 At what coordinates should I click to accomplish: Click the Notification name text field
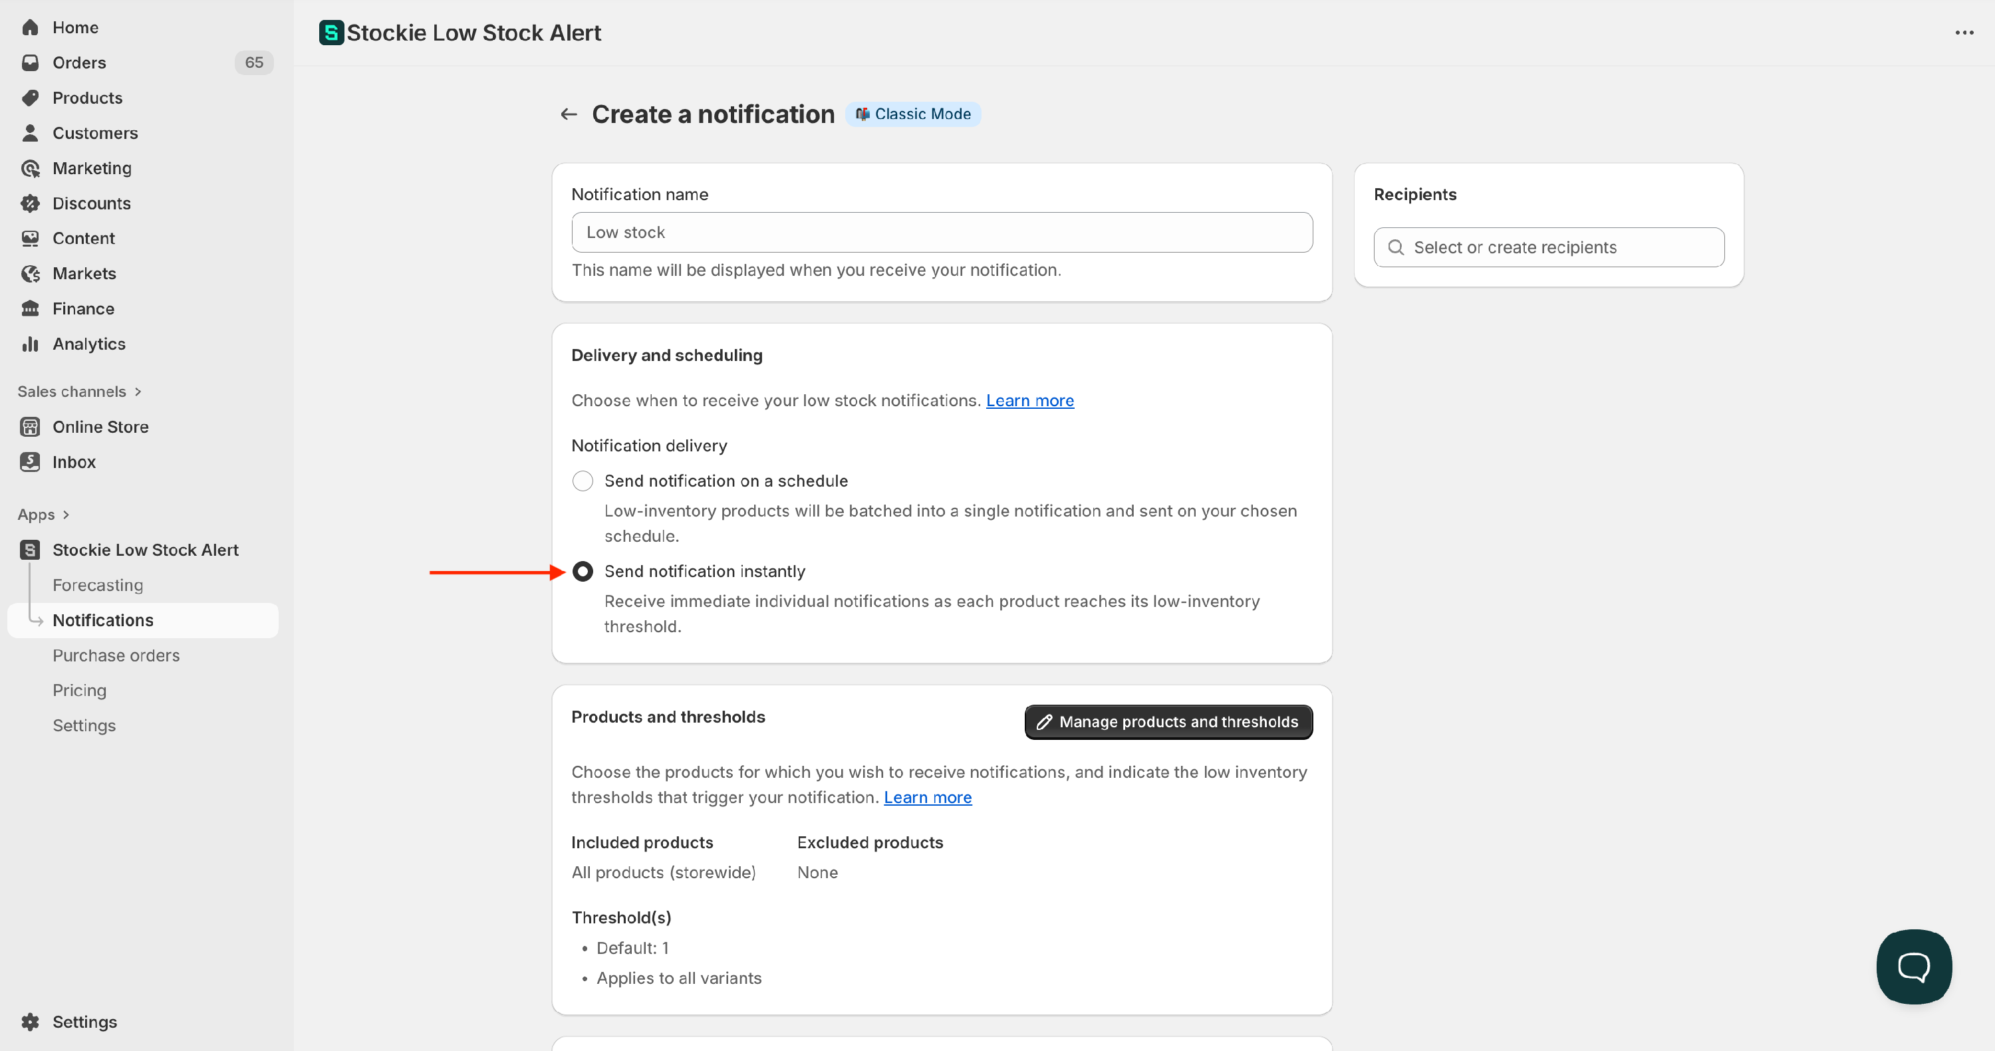pyautogui.click(x=941, y=232)
